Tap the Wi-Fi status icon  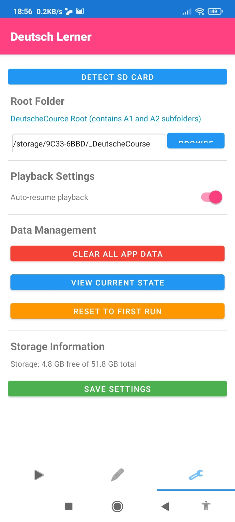point(199,12)
